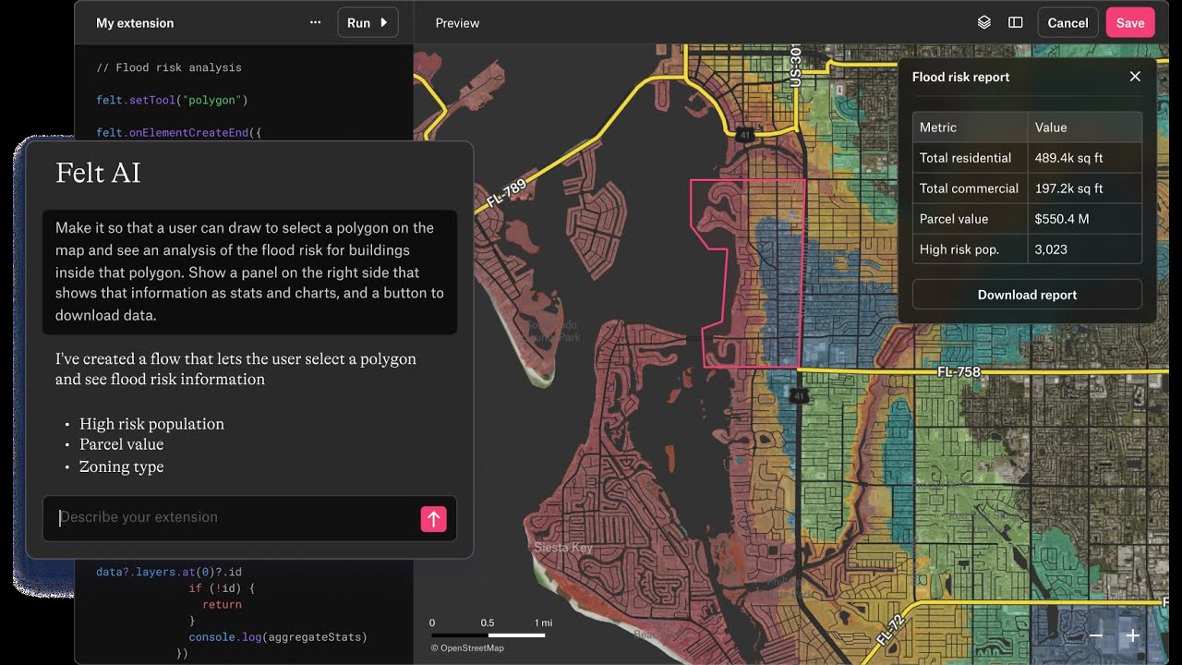1182x665 pixels.
Task: Select the Parcel value bullet item
Action: (121, 444)
